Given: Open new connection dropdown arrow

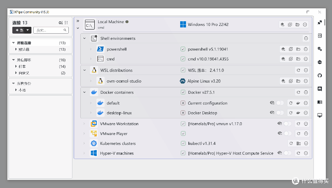Looking at the screenshot, I should 28,30.
